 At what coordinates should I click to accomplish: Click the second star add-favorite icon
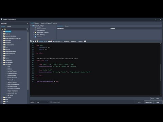[5, 29]
